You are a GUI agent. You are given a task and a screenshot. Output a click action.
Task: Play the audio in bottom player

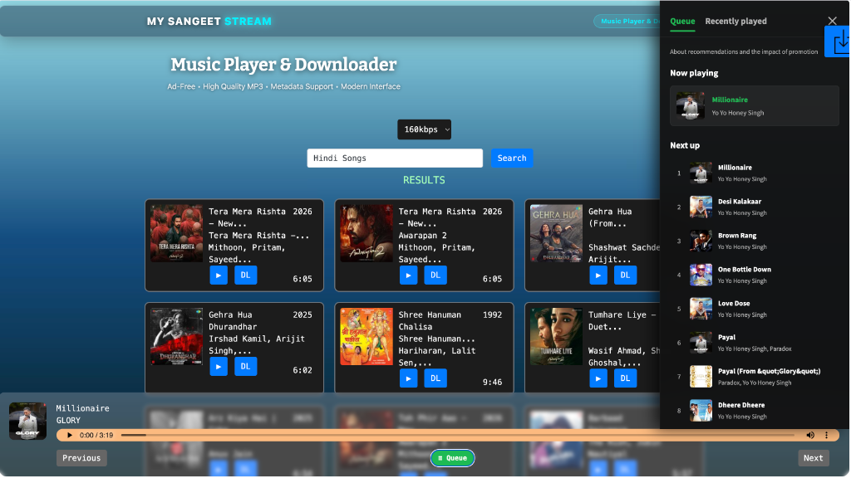tap(70, 435)
